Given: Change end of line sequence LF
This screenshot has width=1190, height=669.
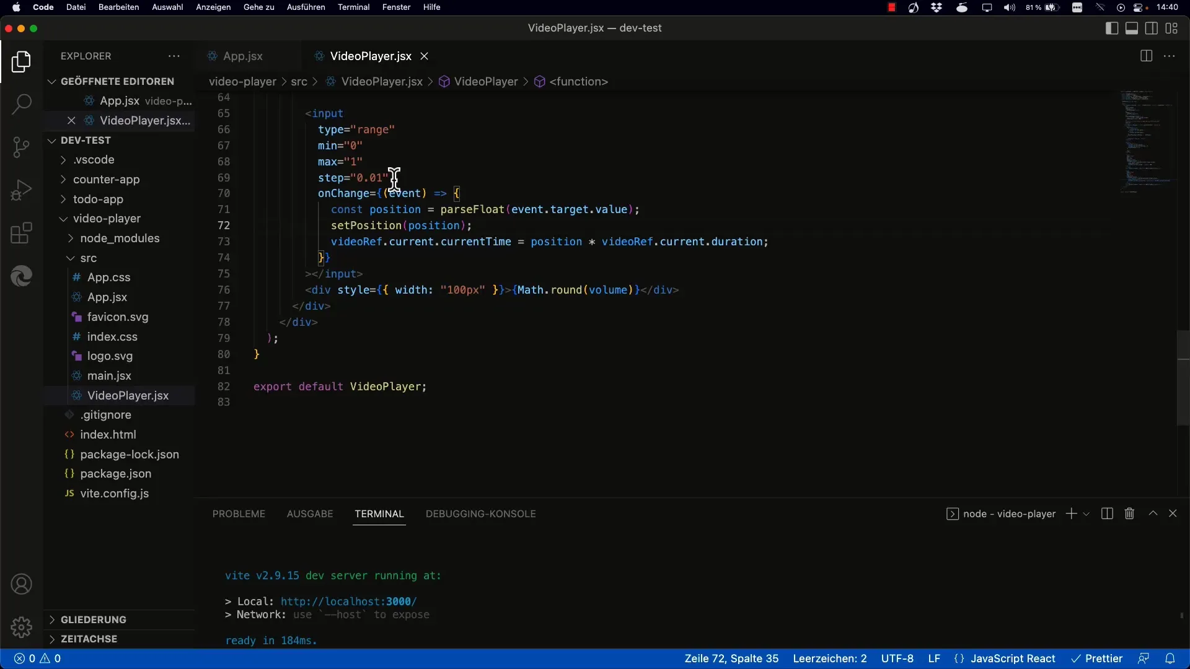Looking at the screenshot, I should [934, 658].
